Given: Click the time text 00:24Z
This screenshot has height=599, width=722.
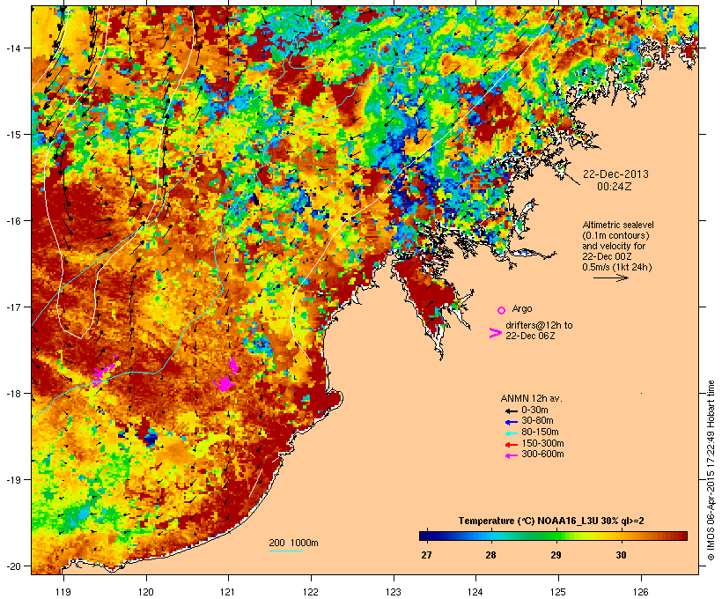Looking at the screenshot, I should [x=615, y=187].
